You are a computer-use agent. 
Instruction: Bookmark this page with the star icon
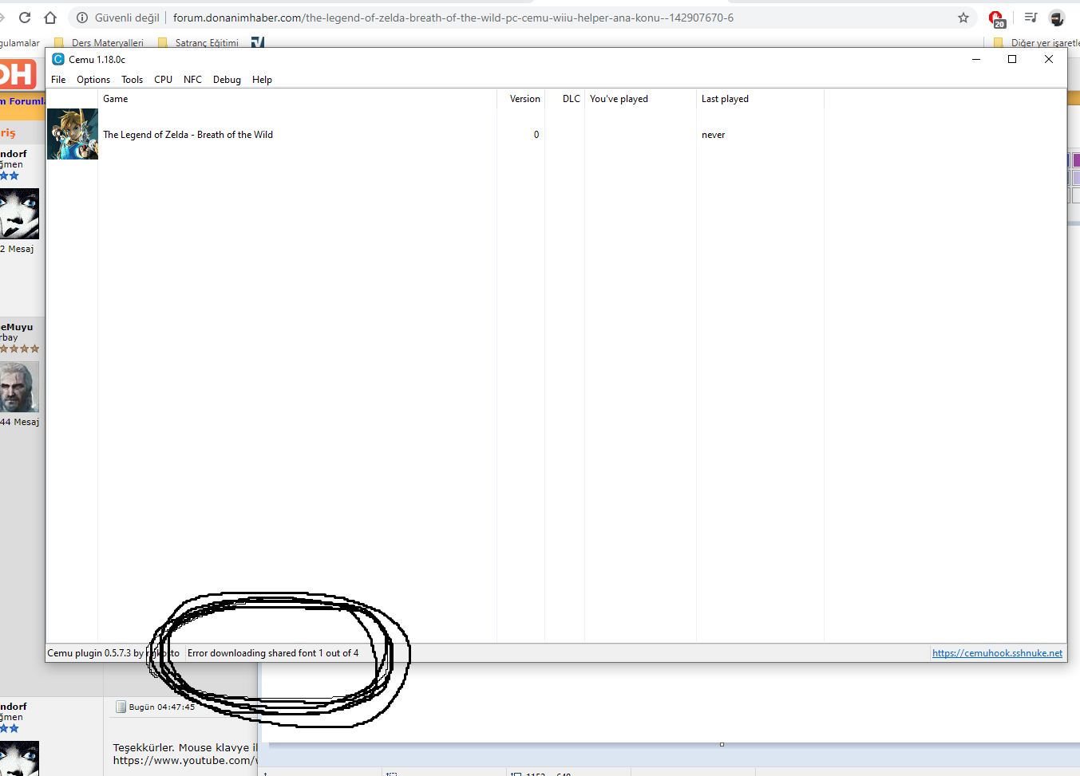[x=963, y=18]
